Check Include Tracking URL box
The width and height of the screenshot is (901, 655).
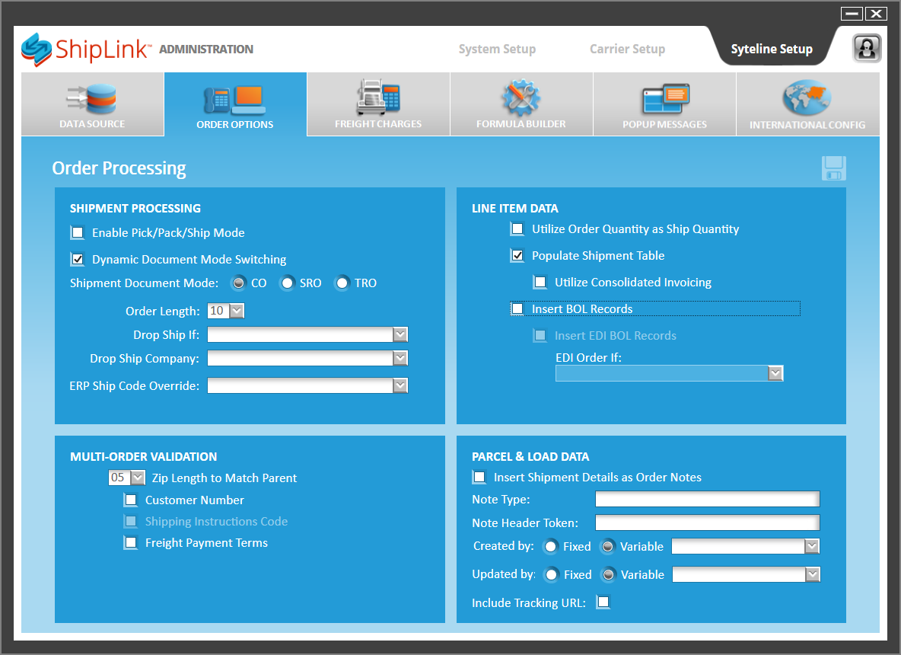pyautogui.click(x=603, y=602)
